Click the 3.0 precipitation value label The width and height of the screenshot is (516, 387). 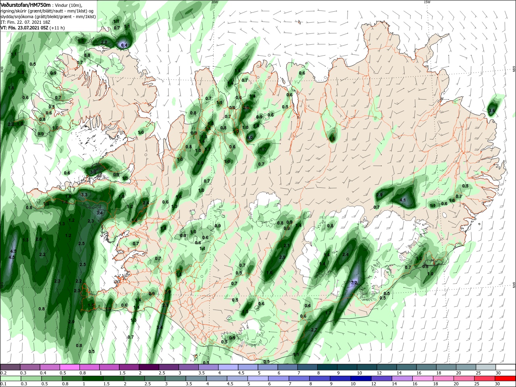tap(93, 172)
